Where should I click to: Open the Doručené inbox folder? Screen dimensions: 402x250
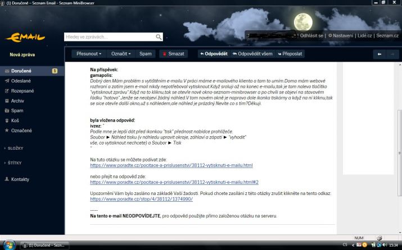[x=32, y=71]
